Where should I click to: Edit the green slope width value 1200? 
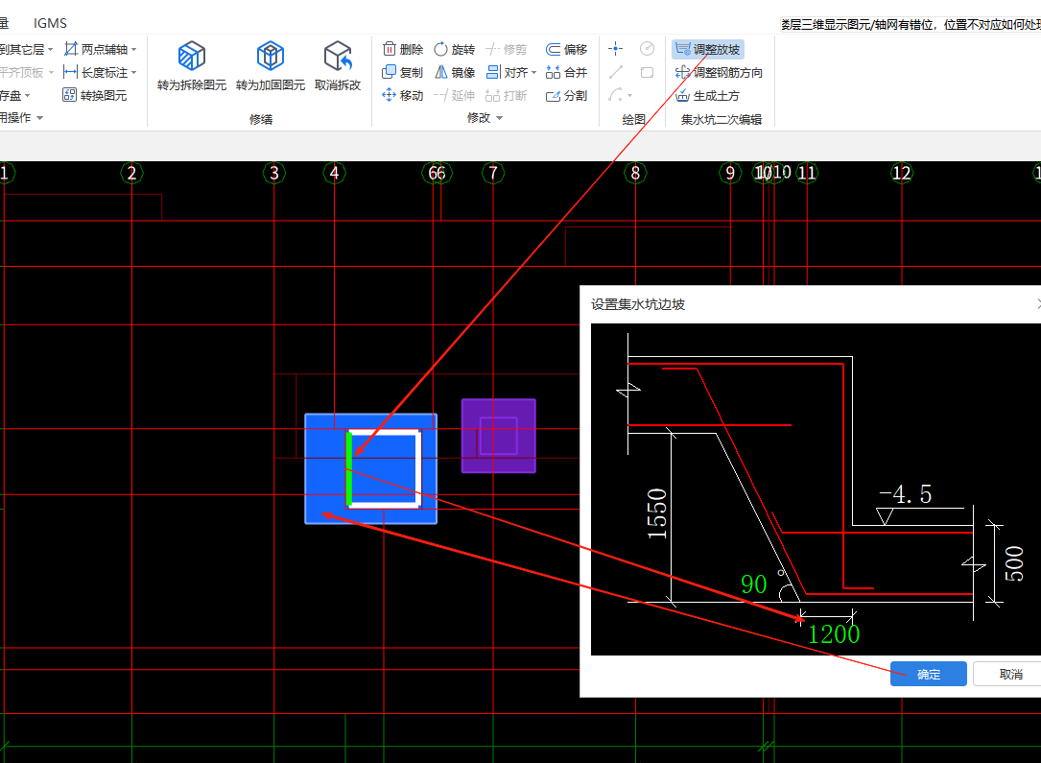(x=834, y=634)
